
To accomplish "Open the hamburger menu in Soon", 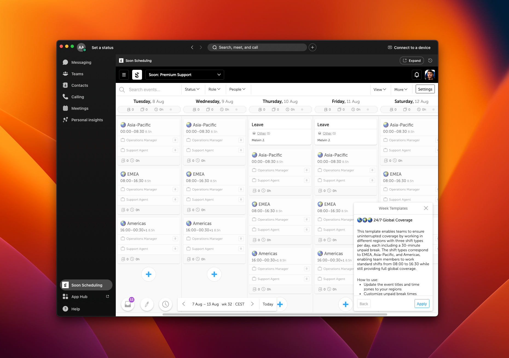I will tap(124, 75).
